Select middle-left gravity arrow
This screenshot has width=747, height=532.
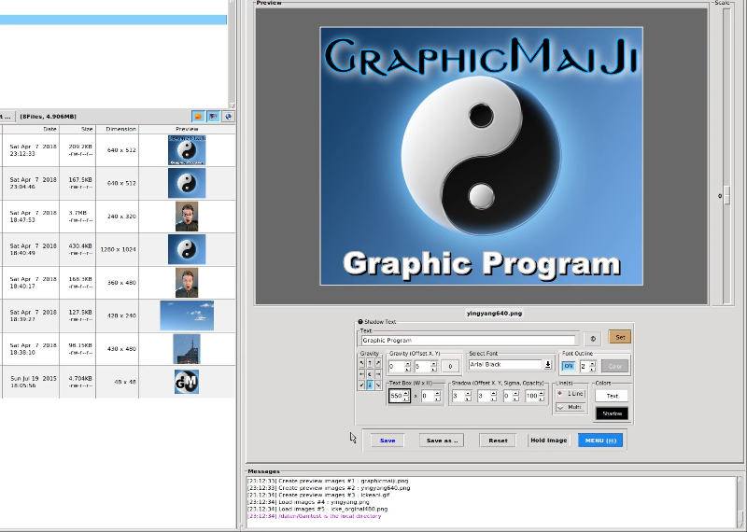[x=361, y=374]
